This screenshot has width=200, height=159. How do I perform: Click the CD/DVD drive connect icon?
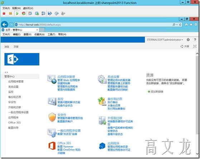tap(57, 13)
